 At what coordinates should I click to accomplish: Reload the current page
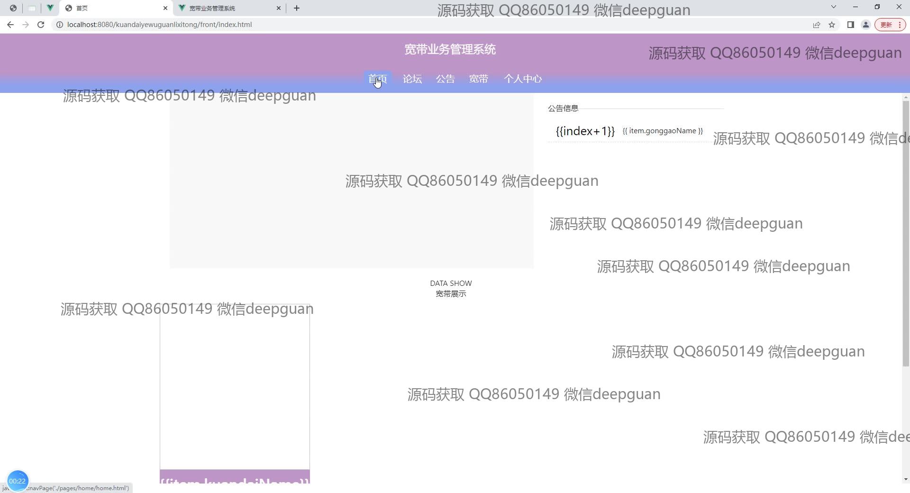(x=41, y=25)
